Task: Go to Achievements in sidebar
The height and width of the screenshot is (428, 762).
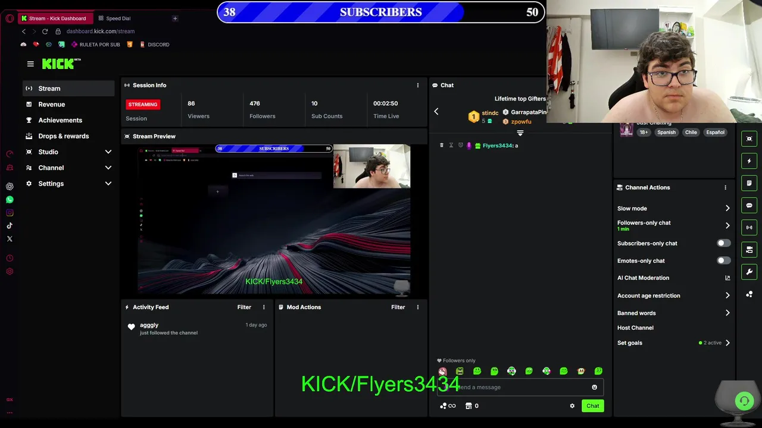Action: (x=68, y=121)
